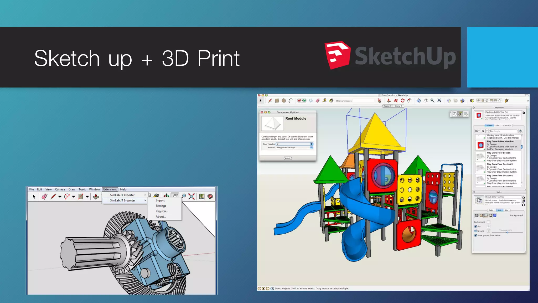
Task: Open the shape tool dropdown arrow next to Rectangle
Action: (87, 196)
